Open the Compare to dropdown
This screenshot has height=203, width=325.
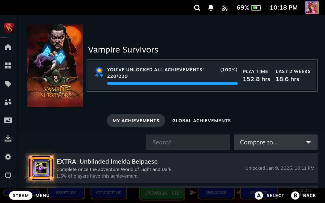point(275,142)
